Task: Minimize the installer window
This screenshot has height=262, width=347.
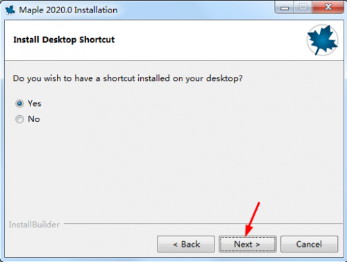Action: tap(285, 8)
